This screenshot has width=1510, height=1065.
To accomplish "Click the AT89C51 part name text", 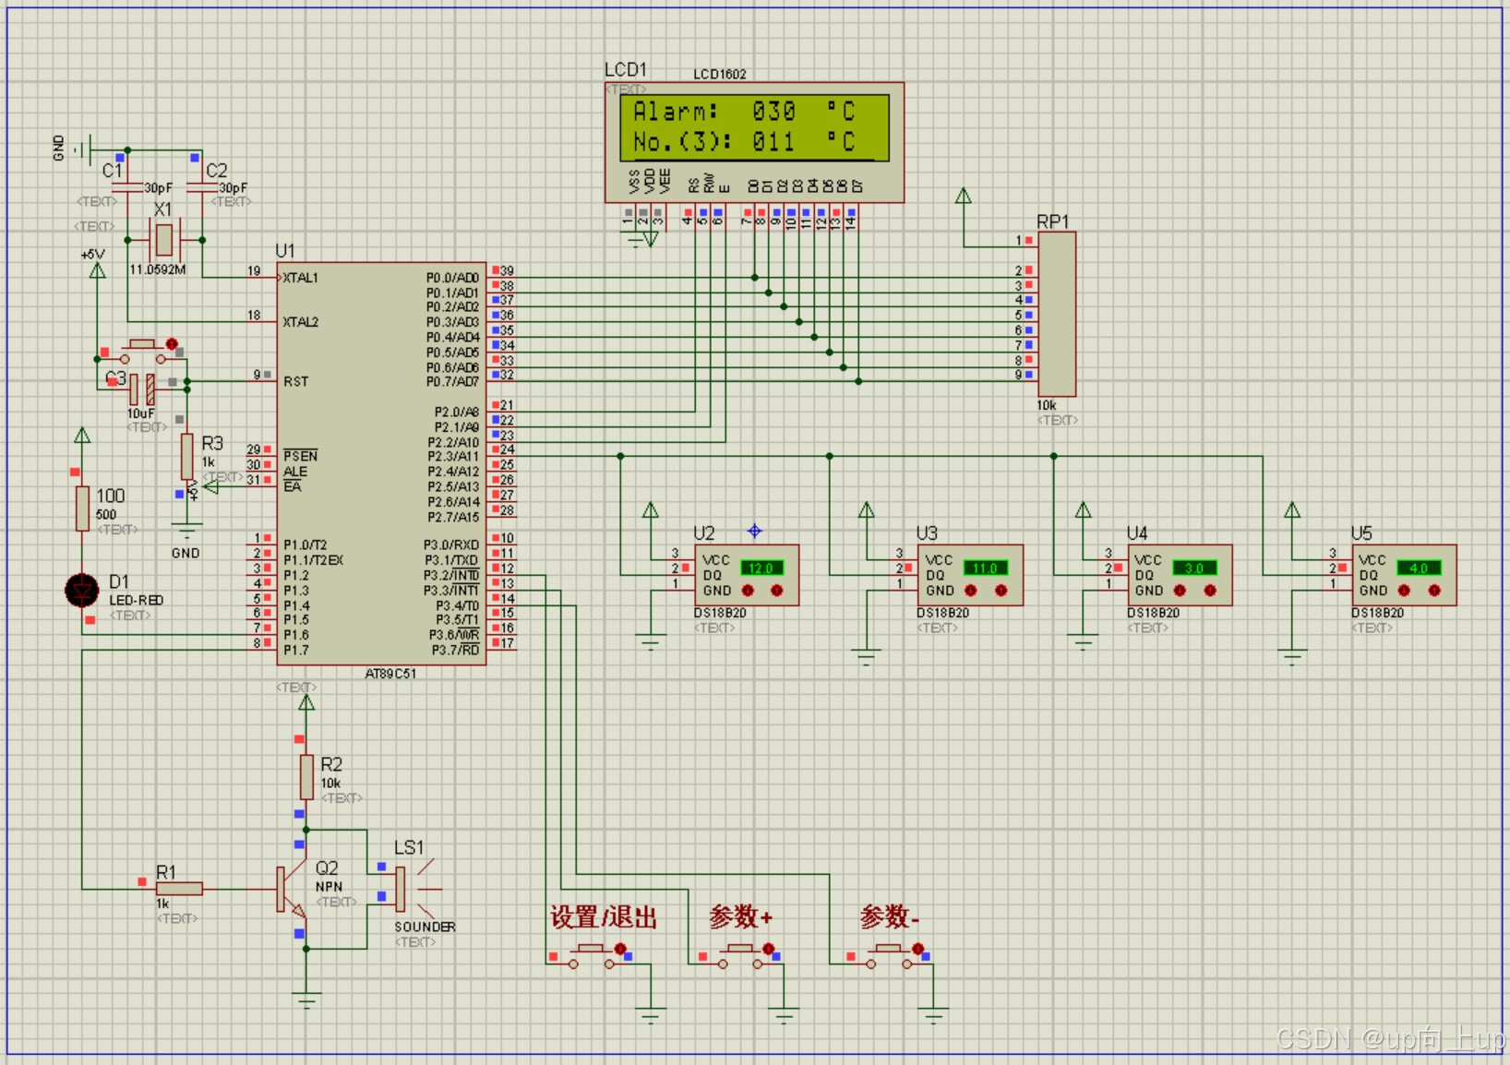I will coord(390,674).
